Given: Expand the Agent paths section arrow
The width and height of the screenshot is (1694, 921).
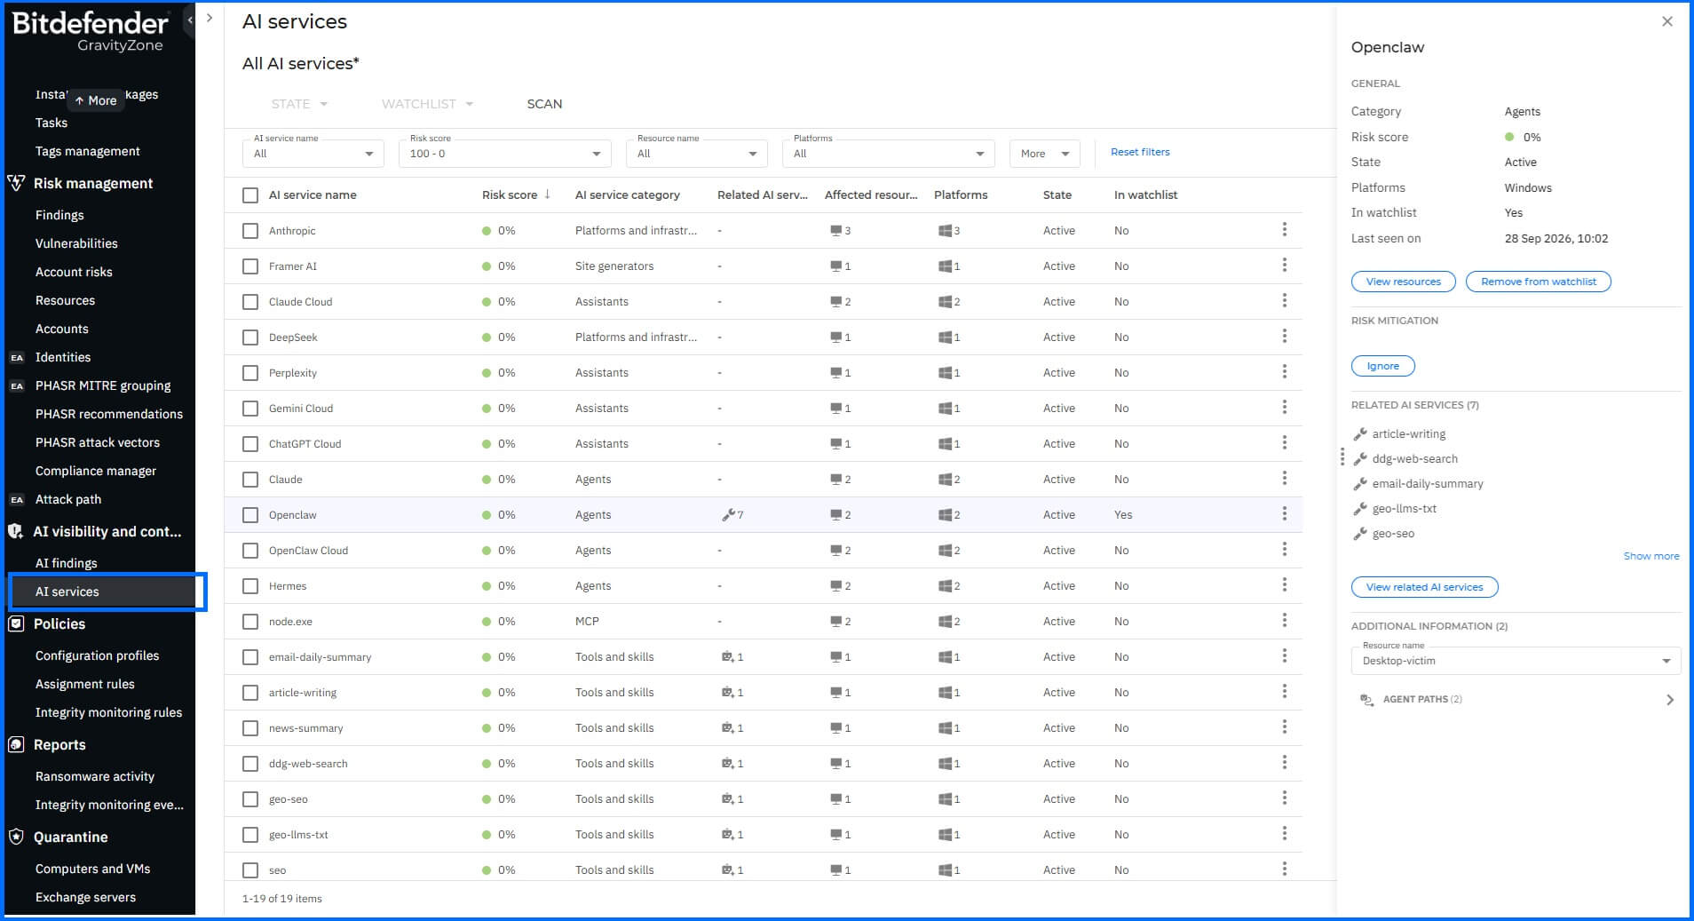Looking at the screenshot, I should click(x=1670, y=700).
